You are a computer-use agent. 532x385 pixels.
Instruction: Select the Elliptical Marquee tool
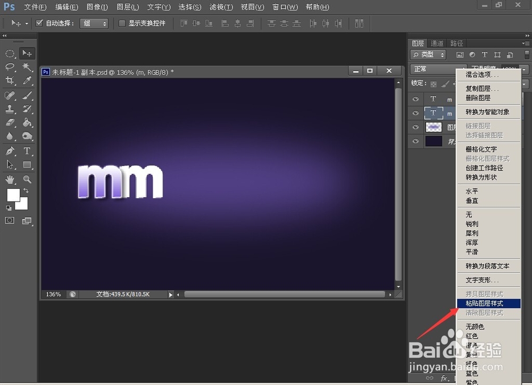10,54
